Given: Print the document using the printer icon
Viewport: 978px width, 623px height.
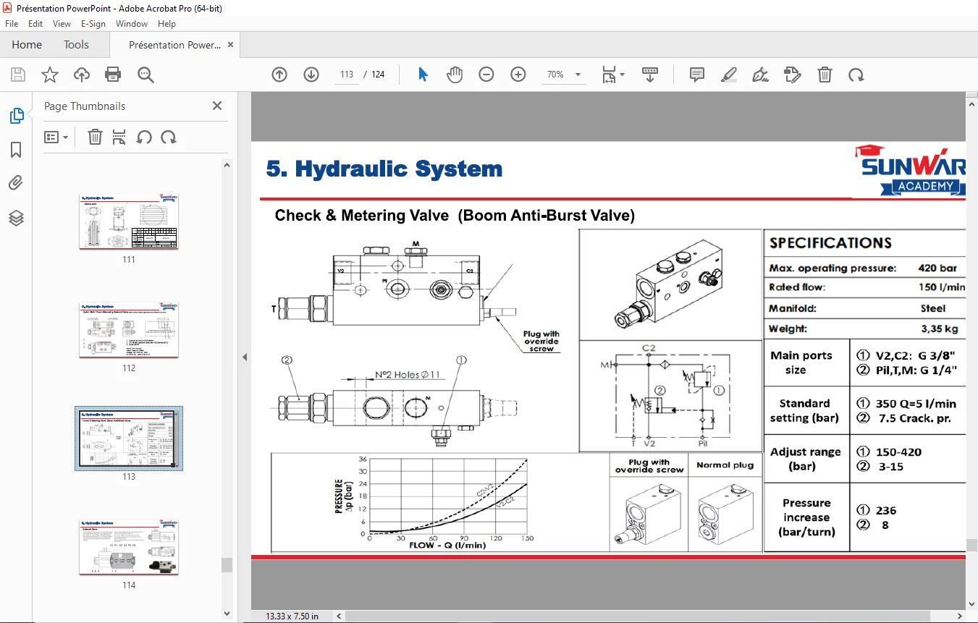Looking at the screenshot, I should [113, 75].
